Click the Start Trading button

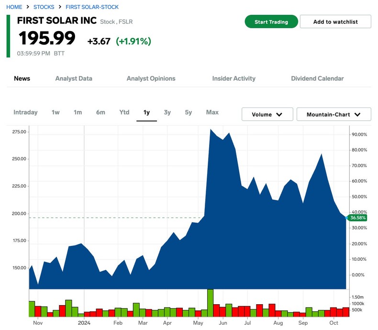[271, 22]
